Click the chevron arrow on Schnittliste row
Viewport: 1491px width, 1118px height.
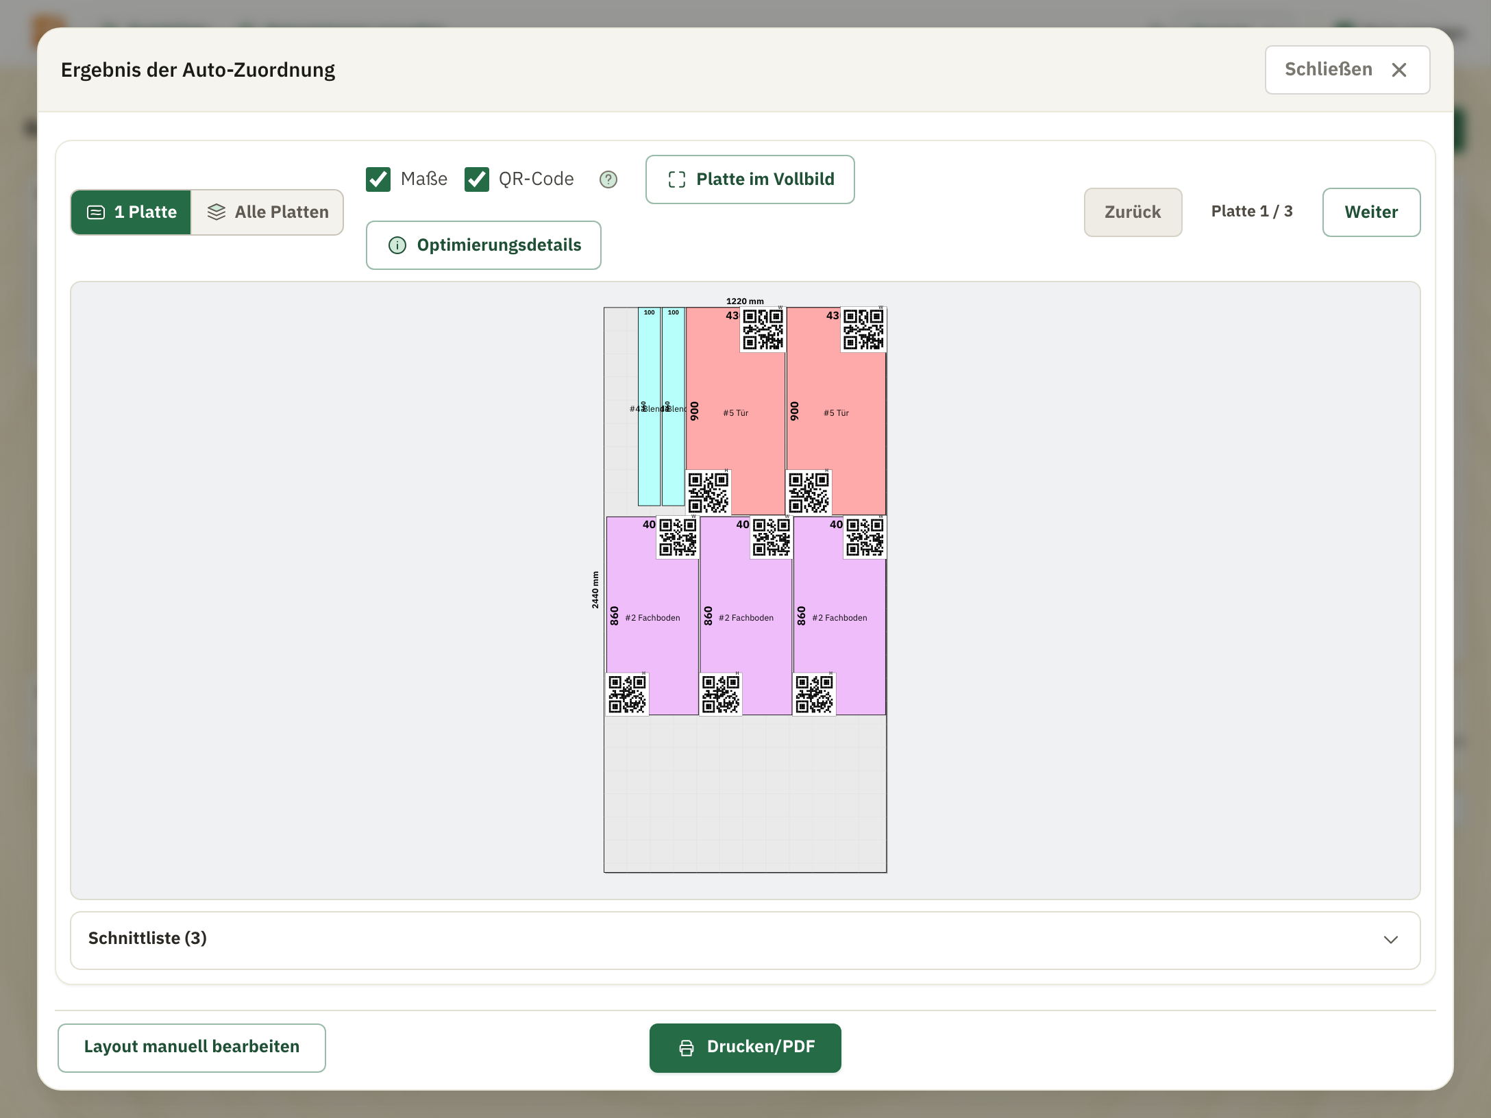click(1391, 939)
